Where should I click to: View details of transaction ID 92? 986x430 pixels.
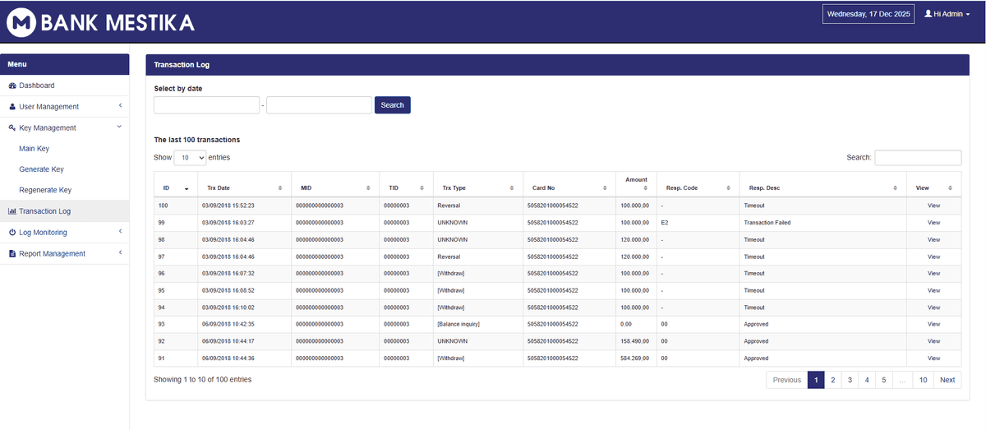(x=933, y=341)
